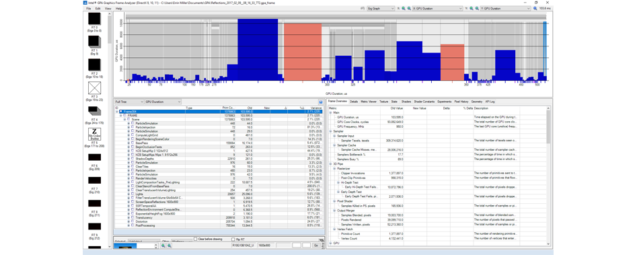Viewport: 637px width, 255px height.
Task: Collapse the Sampler metrics group
Action: (x=330, y=132)
